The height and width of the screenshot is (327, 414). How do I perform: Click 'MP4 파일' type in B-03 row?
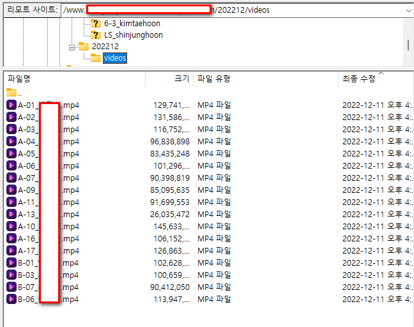pyautogui.click(x=214, y=275)
